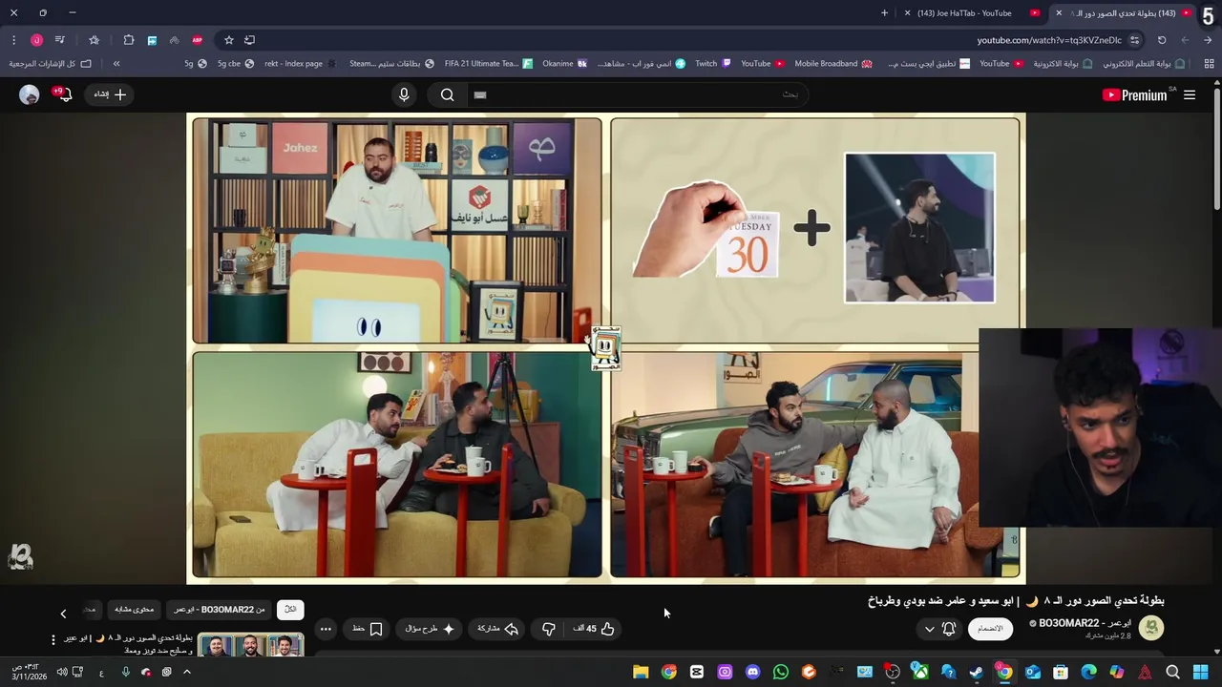The height and width of the screenshot is (687, 1222).
Task: Open the suggested video thumbnail with three faces
Action: [250, 646]
